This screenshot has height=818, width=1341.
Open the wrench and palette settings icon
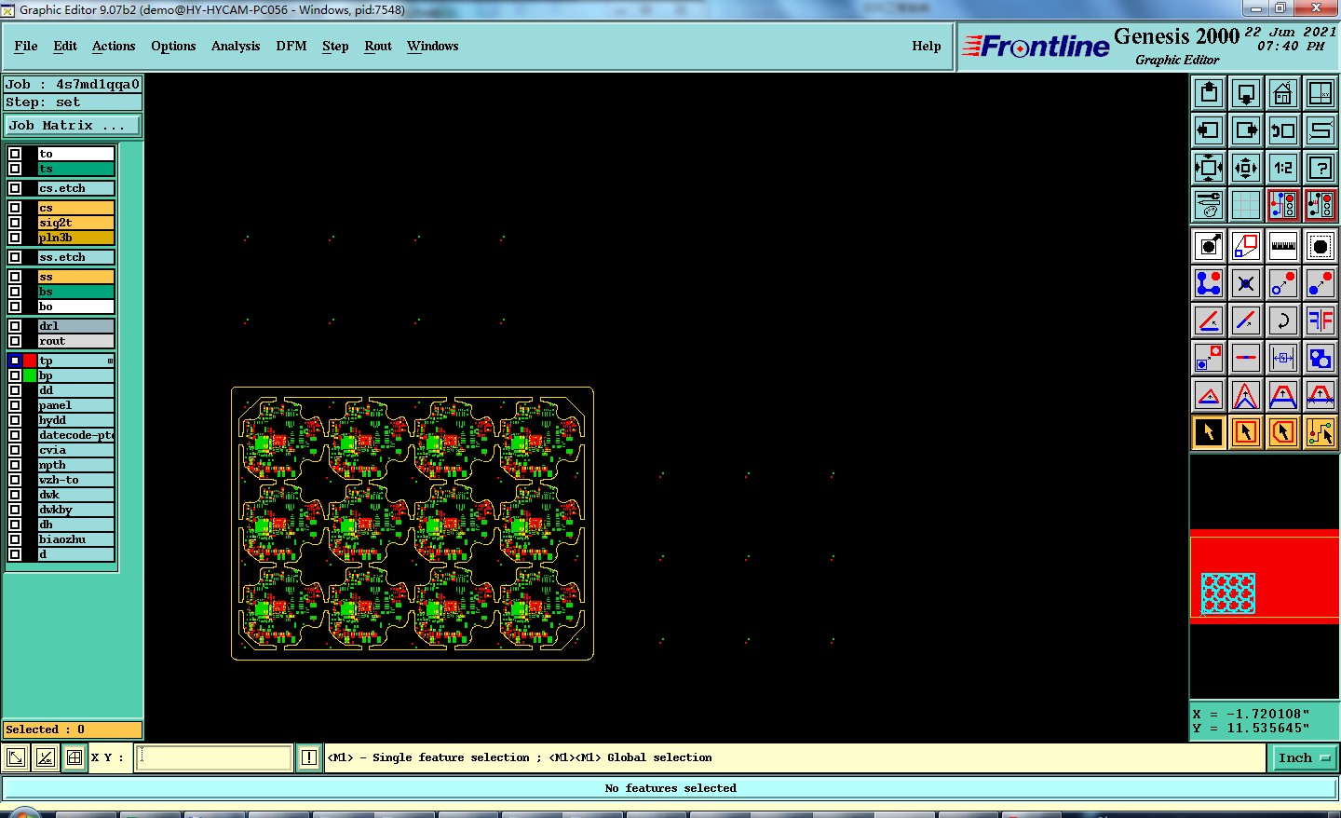coord(1209,205)
